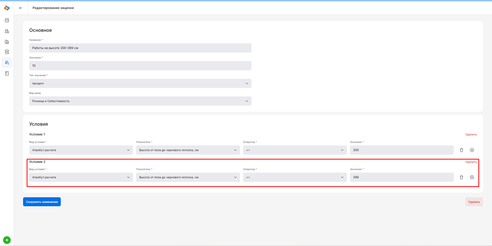Click Значение field containing 399
This screenshot has height=246, width=492.
401,177
